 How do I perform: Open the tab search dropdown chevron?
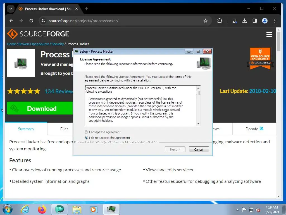coord(11,9)
